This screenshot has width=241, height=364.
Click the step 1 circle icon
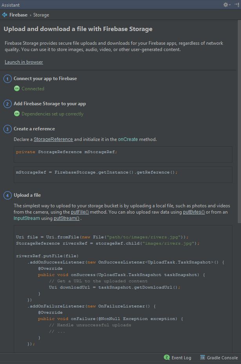pyautogui.click(x=7, y=79)
